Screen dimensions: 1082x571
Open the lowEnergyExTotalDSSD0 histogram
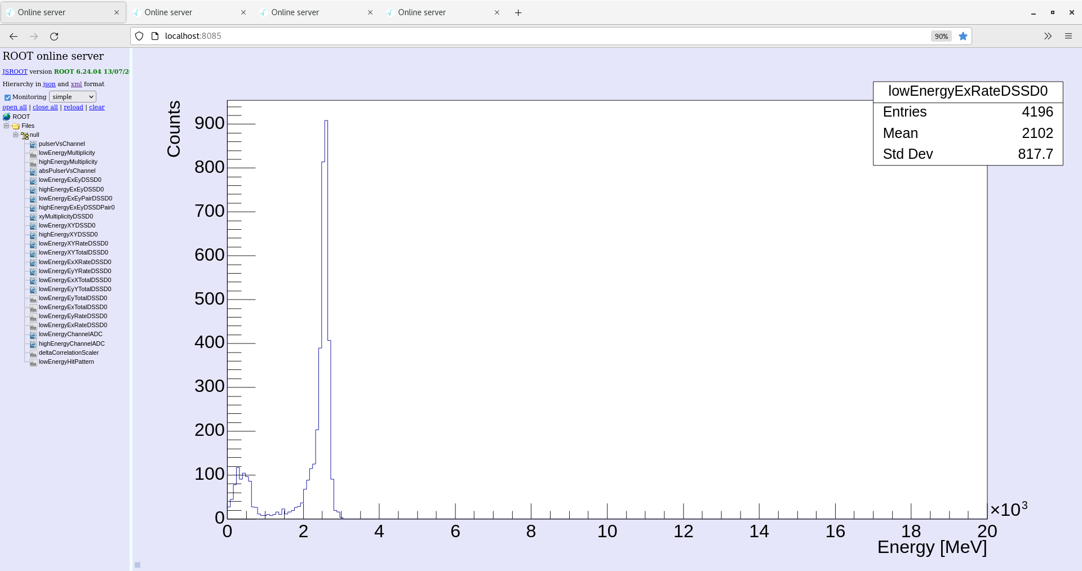pyautogui.click(x=73, y=307)
